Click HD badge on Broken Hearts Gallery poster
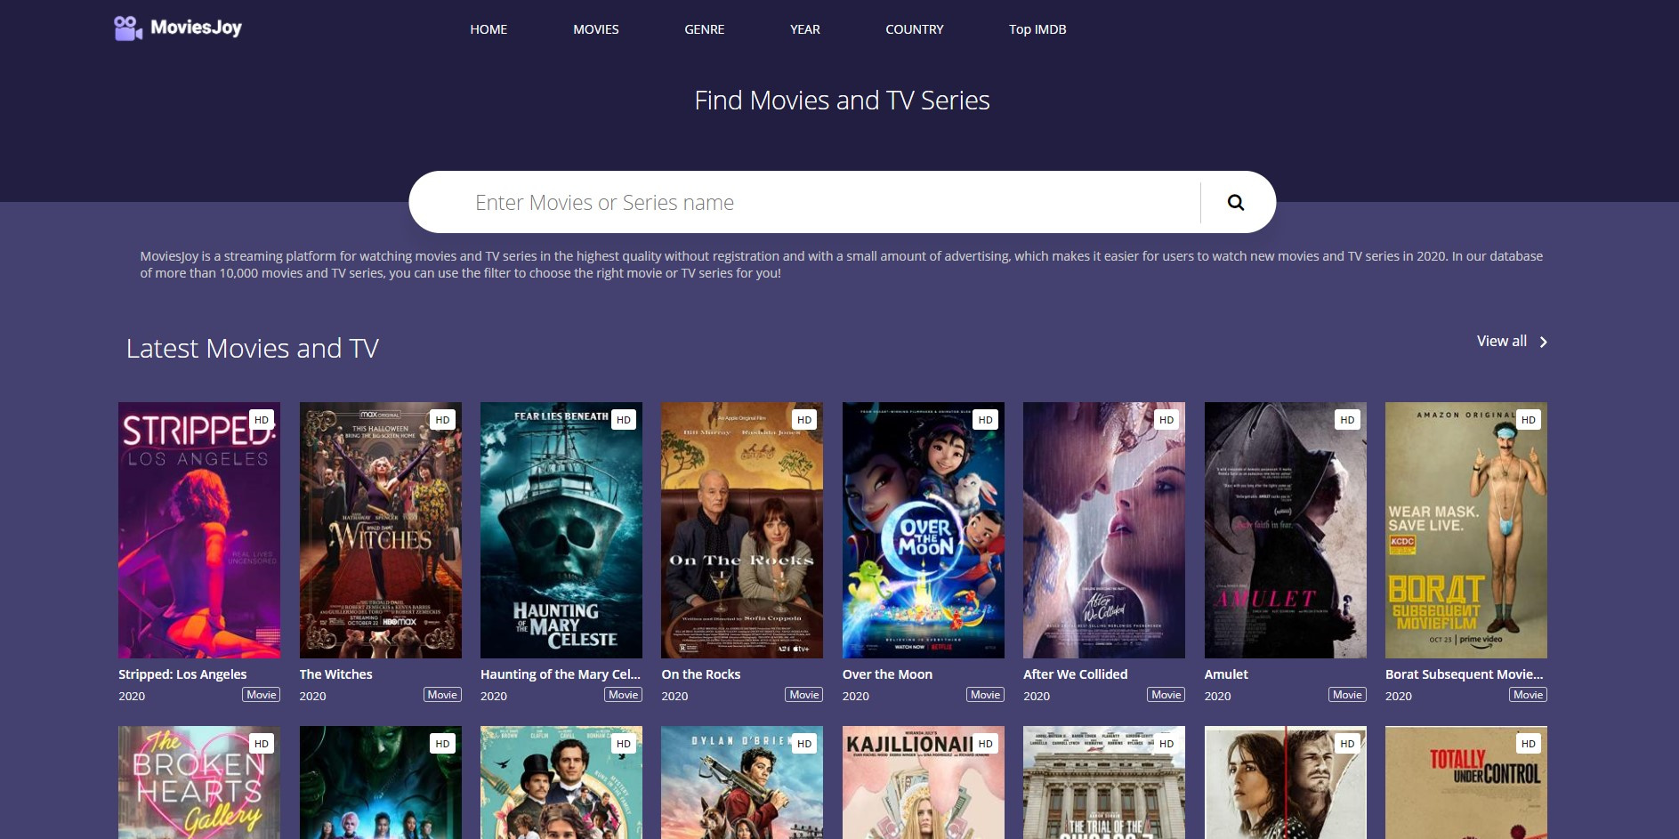Image resolution: width=1679 pixels, height=839 pixels. (262, 744)
